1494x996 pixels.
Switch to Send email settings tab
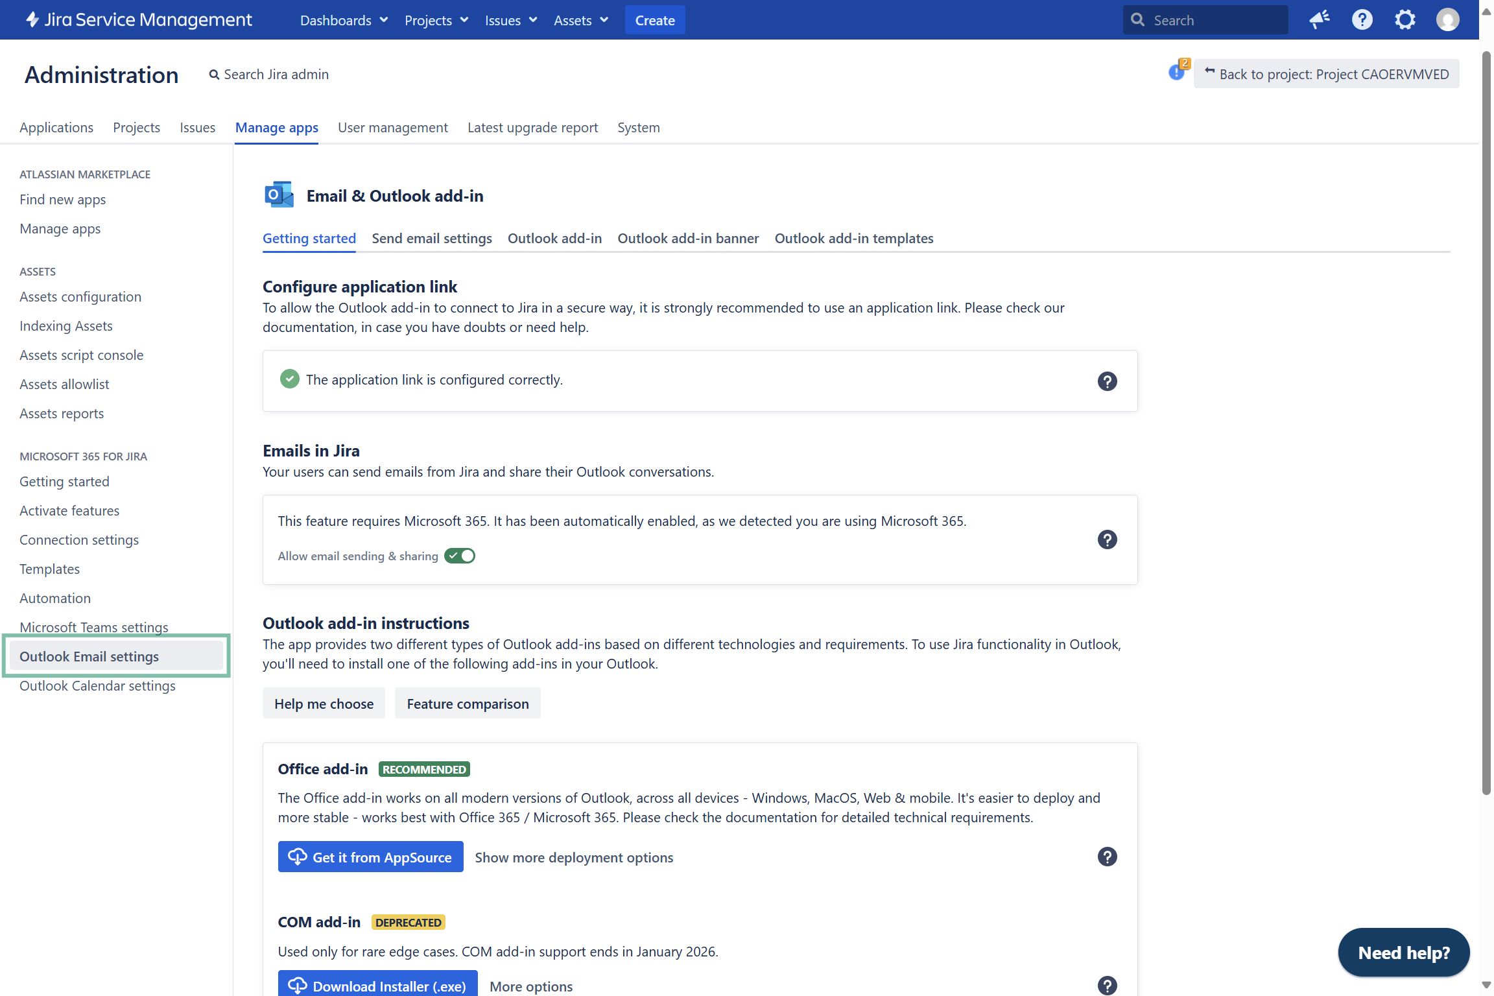tap(432, 239)
